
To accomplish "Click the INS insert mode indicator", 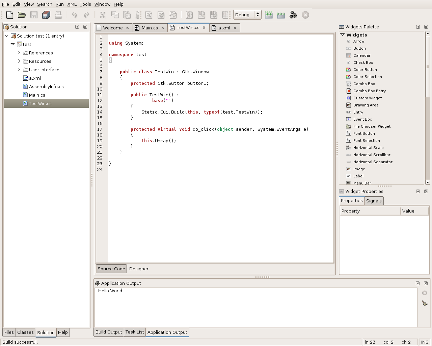I will coord(425,342).
